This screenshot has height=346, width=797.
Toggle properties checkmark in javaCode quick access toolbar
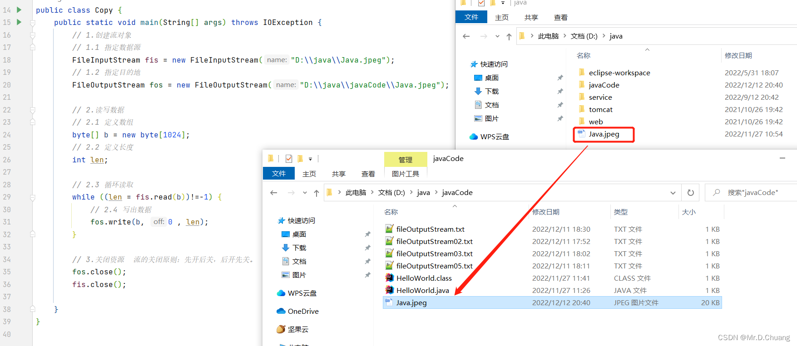289,159
